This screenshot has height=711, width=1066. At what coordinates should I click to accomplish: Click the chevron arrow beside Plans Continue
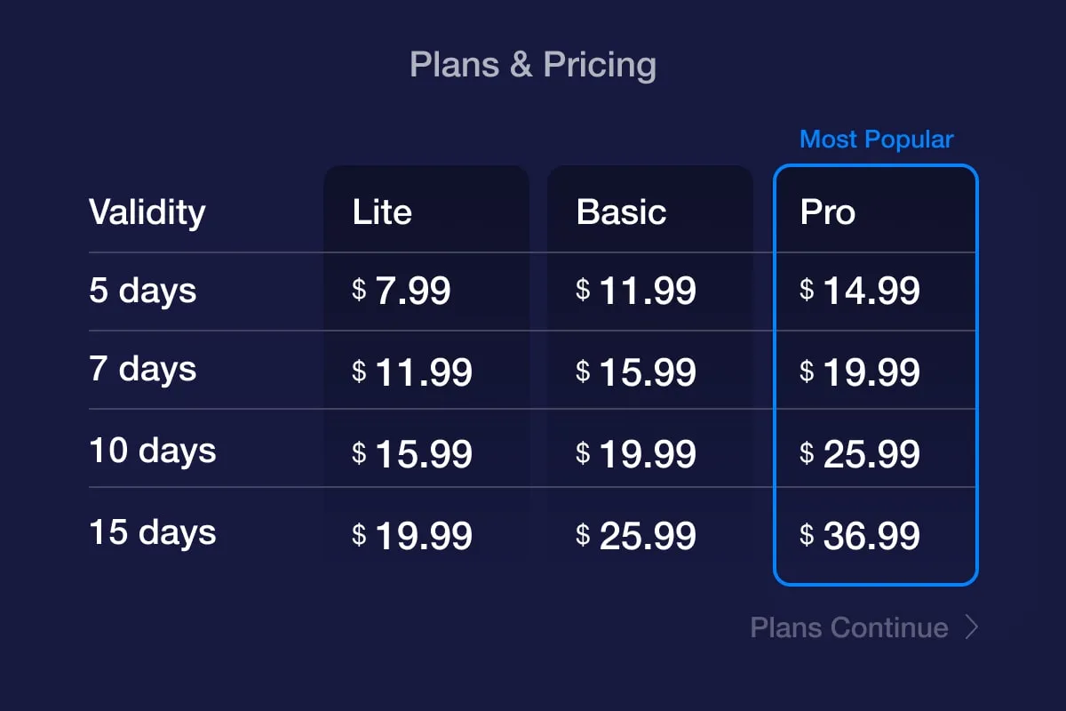click(x=972, y=627)
